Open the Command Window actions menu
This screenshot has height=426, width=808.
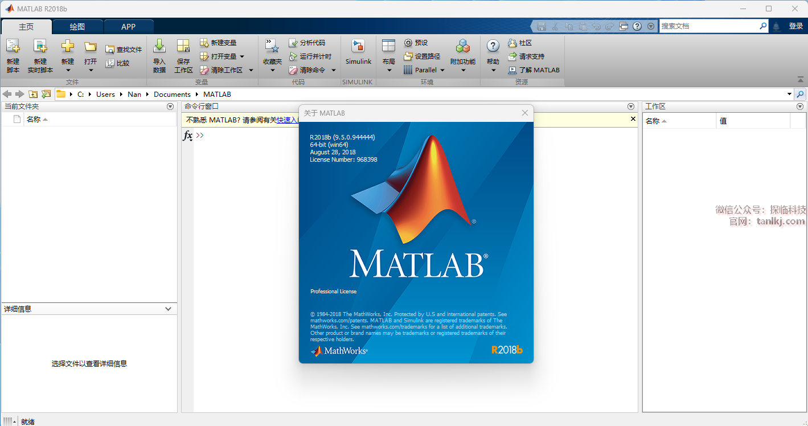point(631,106)
